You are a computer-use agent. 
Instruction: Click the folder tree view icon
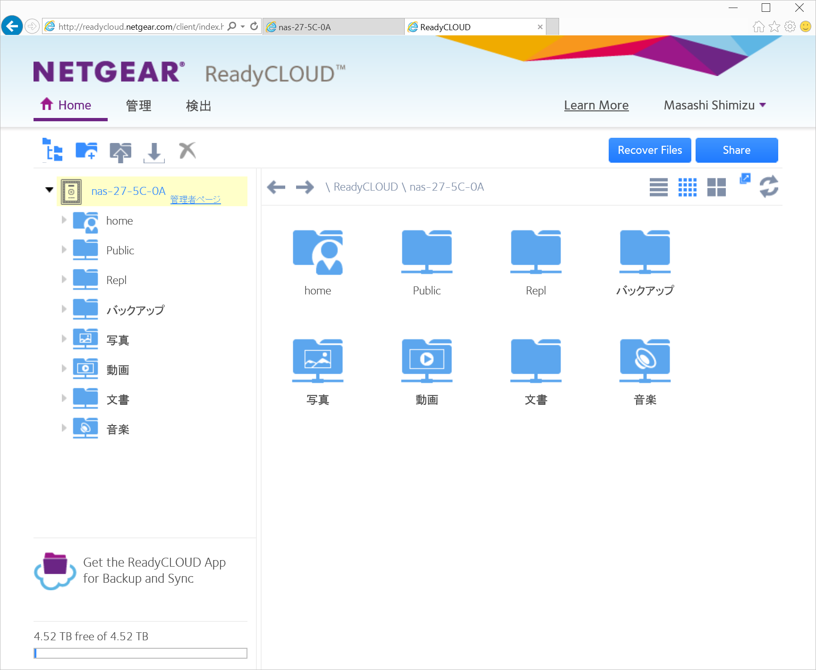click(52, 150)
